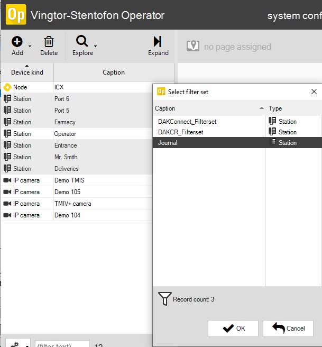Viewport: 322px width, 347px height.
Task: Sort by the Device kind column header
Action: 27,72
